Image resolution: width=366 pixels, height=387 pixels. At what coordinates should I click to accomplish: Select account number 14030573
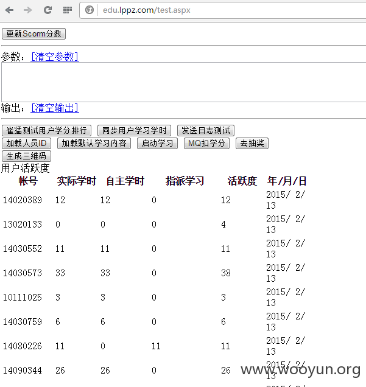pyautogui.click(x=23, y=273)
